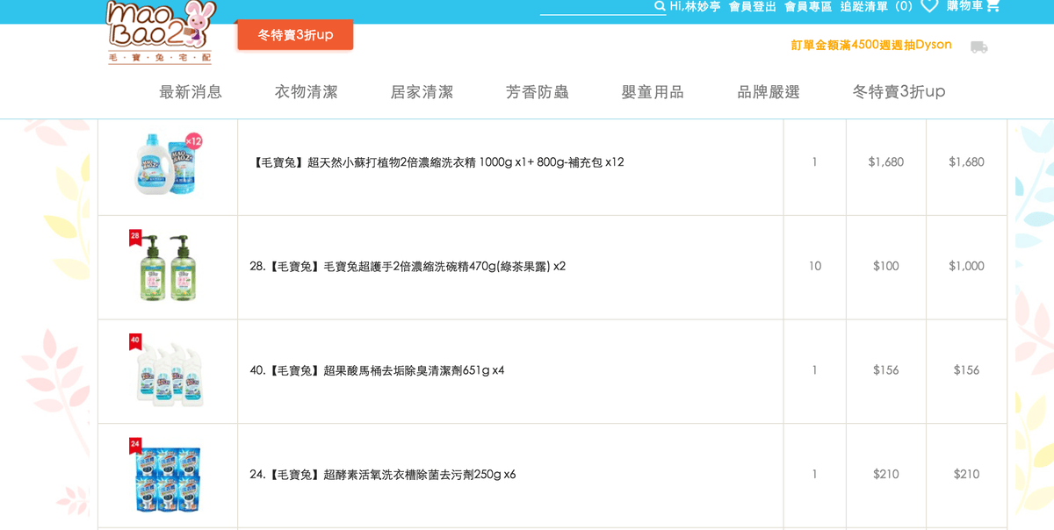The width and height of the screenshot is (1054, 530).
Task: Open the 衣物清潔 menu
Action: click(306, 92)
